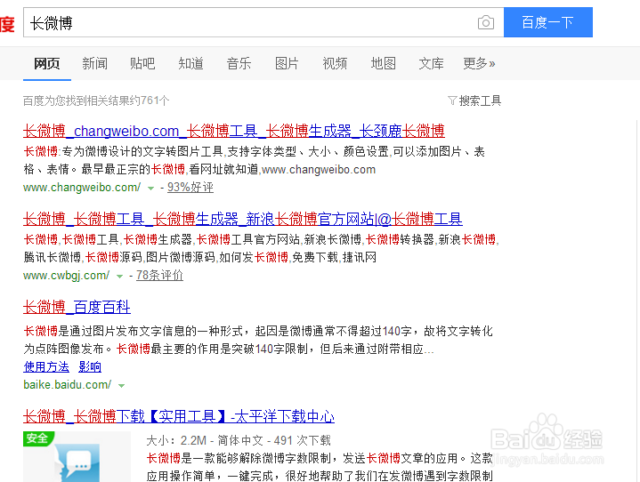Viewport: 640px width, 482px height.
Task: Expand dropdown arrow next to baike.baidu.com/
Action: (121, 385)
